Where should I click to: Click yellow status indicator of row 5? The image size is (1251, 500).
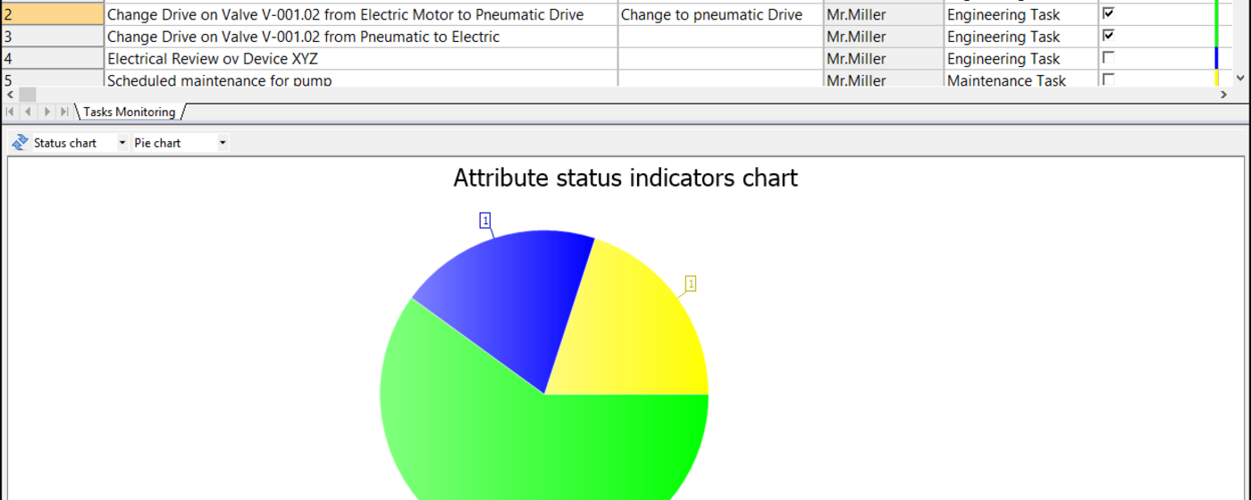(x=1217, y=79)
